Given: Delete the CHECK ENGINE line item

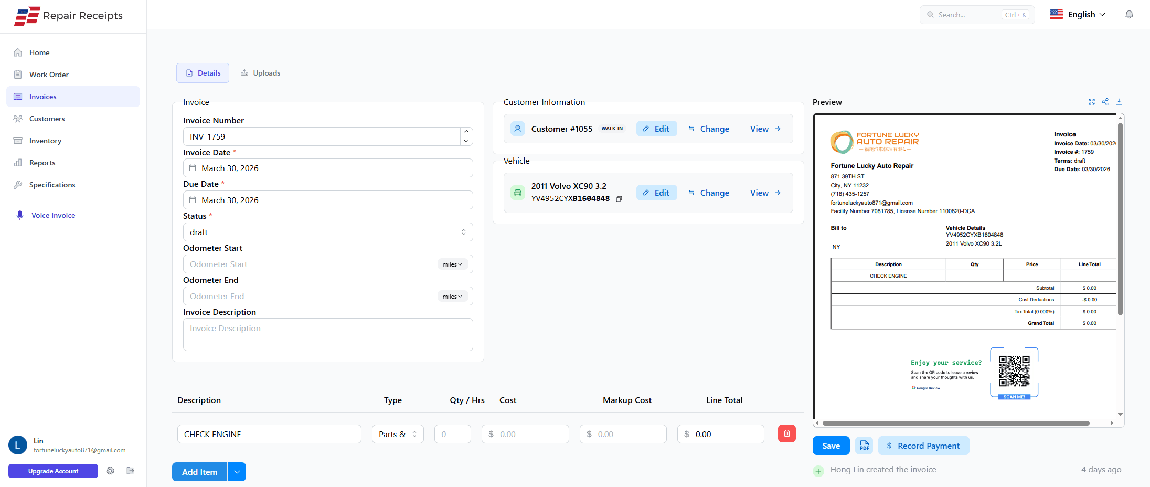Looking at the screenshot, I should [786, 433].
